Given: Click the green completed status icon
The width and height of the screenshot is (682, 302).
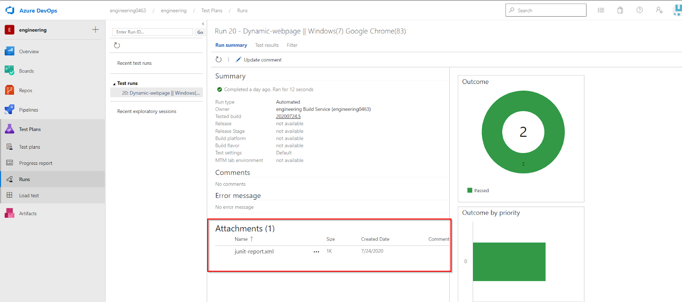Looking at the screenshot, I should click(220, 89).
